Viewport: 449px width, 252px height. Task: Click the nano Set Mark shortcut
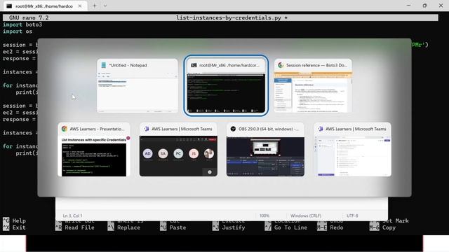coord(396,221)
